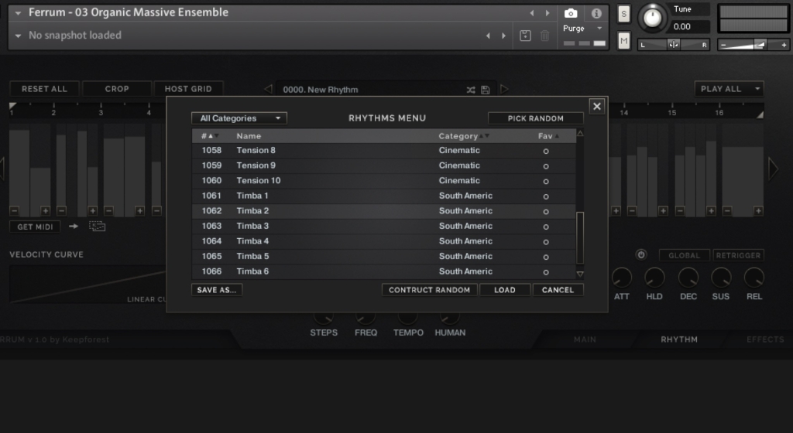This screenshot has height=433, width=793.
Task: Expand the Play All dropdown
Action: [728, 89]
